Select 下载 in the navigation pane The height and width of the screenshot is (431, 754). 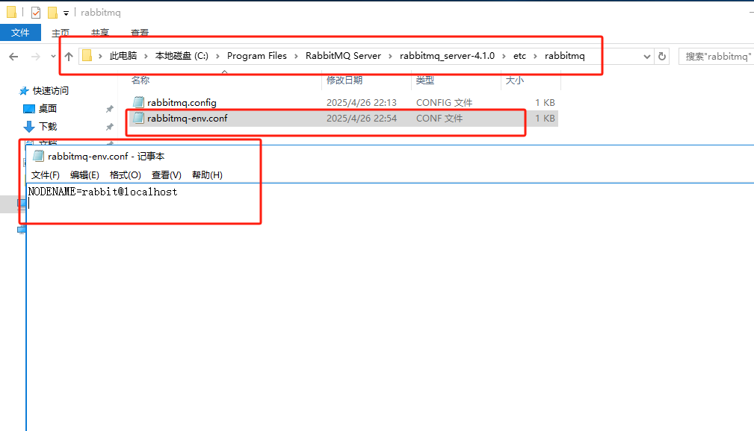[48, 127]
